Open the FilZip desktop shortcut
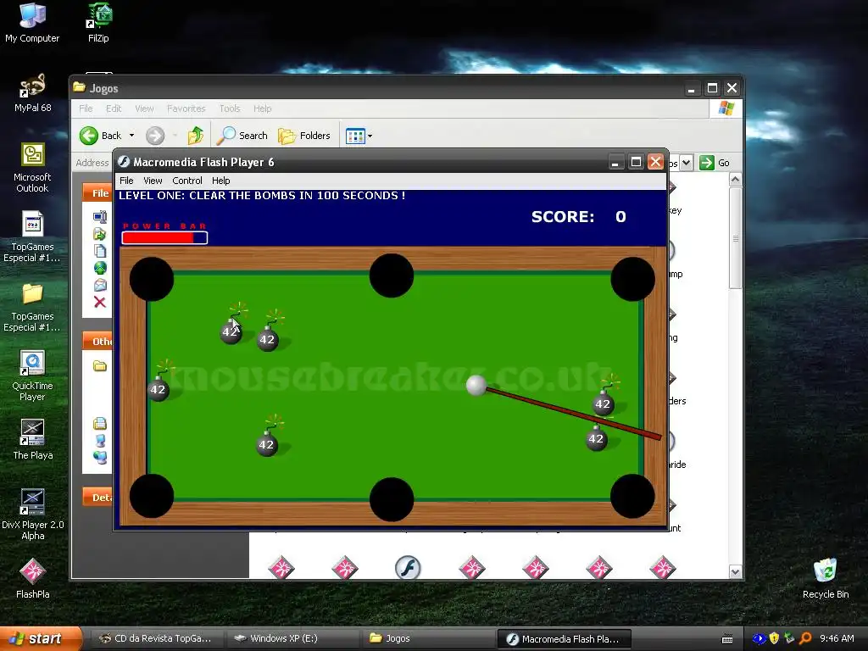Viewport: 868px width, 651px height. click(x=98, y=22)
